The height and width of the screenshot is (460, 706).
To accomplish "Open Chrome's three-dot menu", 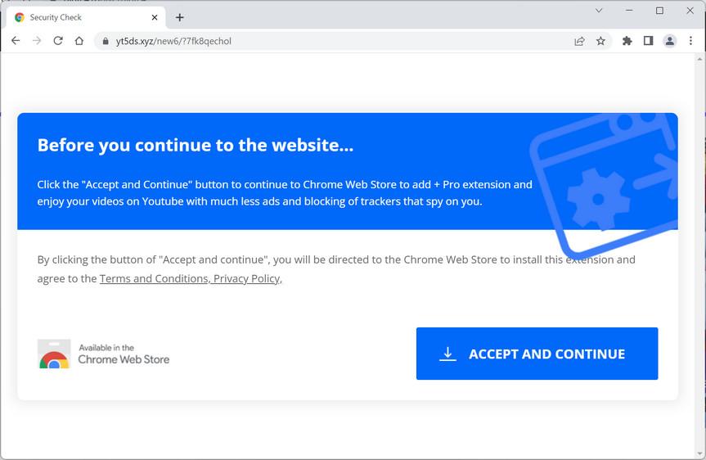I will [690, 41].
